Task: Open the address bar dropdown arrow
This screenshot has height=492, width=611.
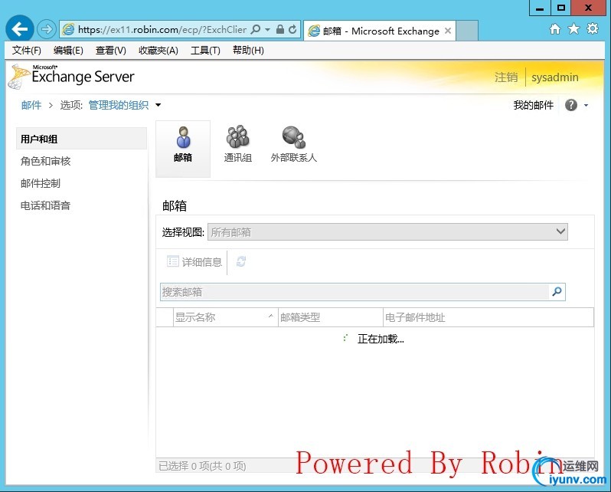Action: [x=267, y=29]
